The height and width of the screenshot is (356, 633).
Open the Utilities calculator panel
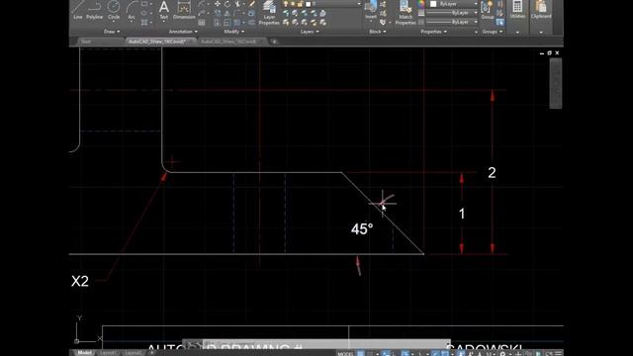click(x=517, y=10)
